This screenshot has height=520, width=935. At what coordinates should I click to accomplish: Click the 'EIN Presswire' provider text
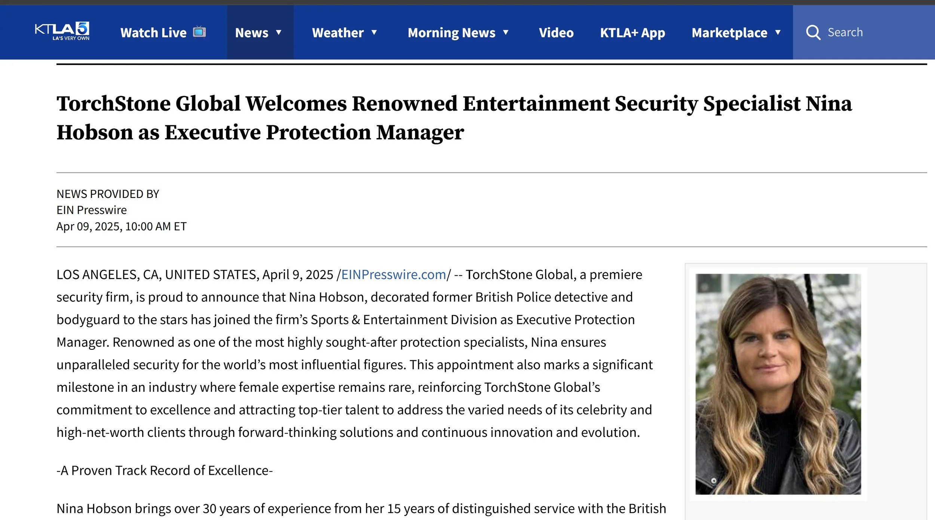pos(92,210)
